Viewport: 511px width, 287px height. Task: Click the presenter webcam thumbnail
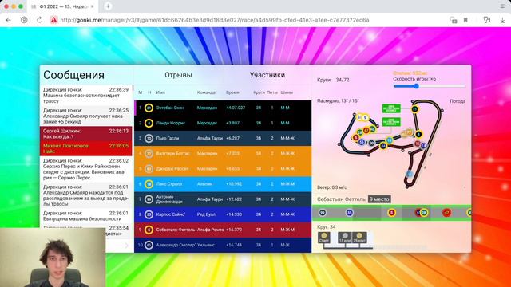[x=53, y=257]
